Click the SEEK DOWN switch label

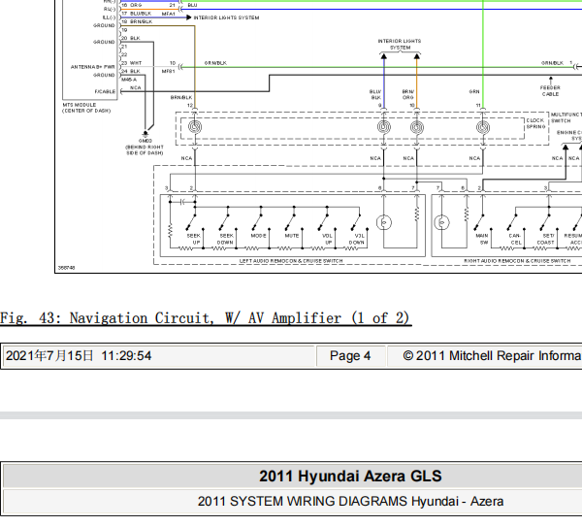226,239
